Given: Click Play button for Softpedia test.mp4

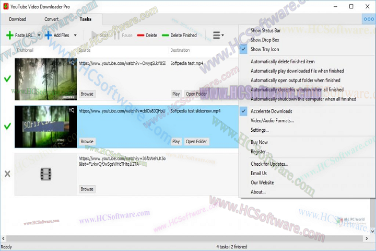Looking at the screenshot, I should [x=176, y=94].
